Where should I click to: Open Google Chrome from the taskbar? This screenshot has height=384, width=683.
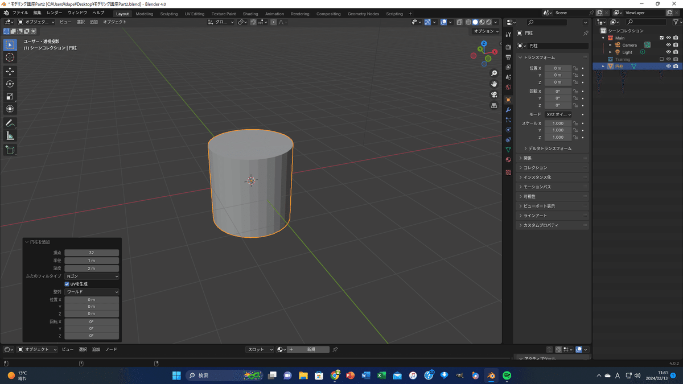pyautogui.click(x=335, y=375)
